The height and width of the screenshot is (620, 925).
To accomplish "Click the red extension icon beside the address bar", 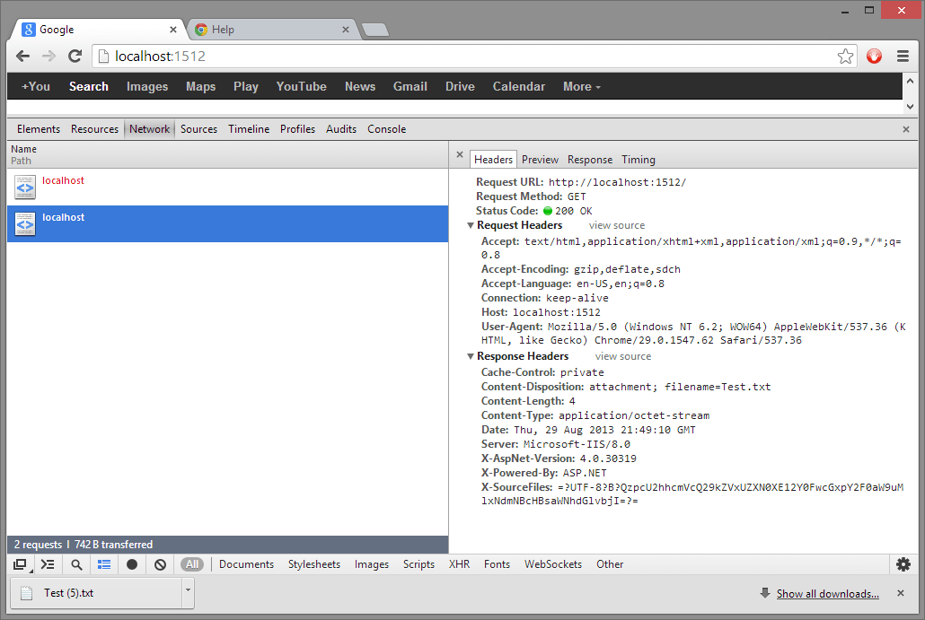I will click(874, 56).
